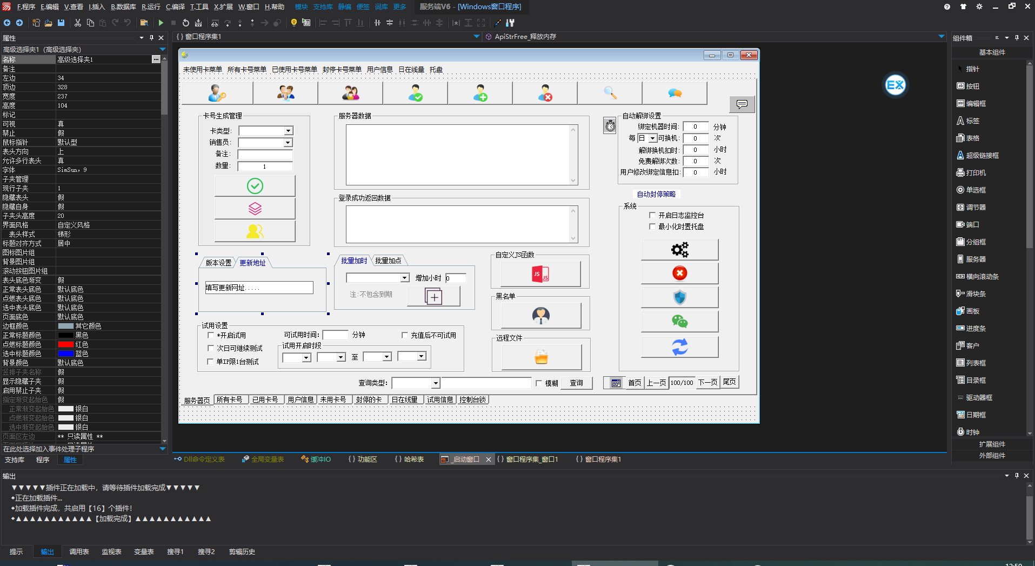Check the 单IP限1台测试 checkbox
Viewport: 1035px width, 566px height.
pos(211,362)
